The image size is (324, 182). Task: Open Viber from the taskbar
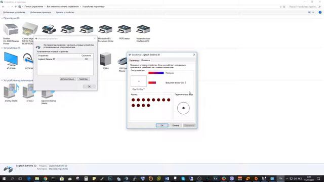coord(232,178)
